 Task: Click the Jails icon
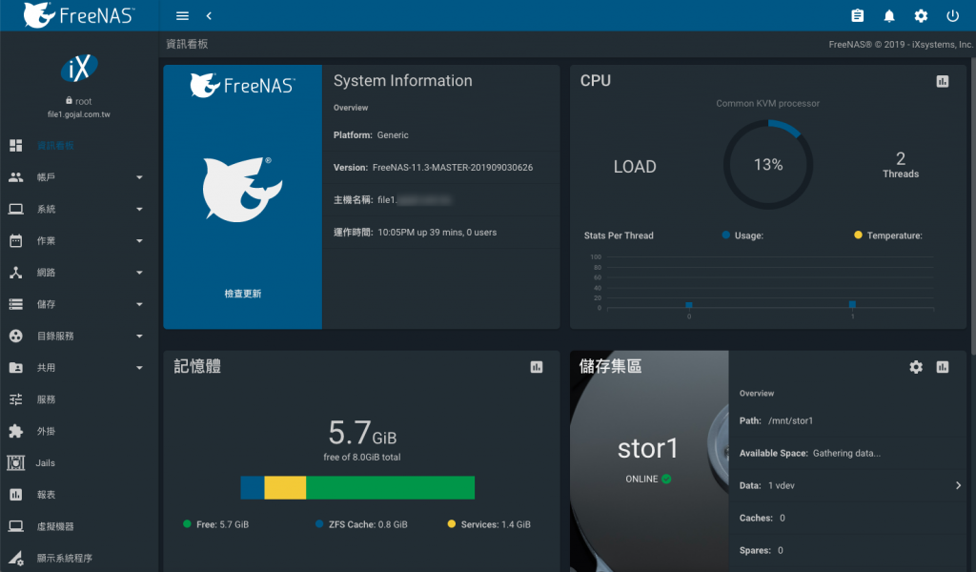point(15,463)
